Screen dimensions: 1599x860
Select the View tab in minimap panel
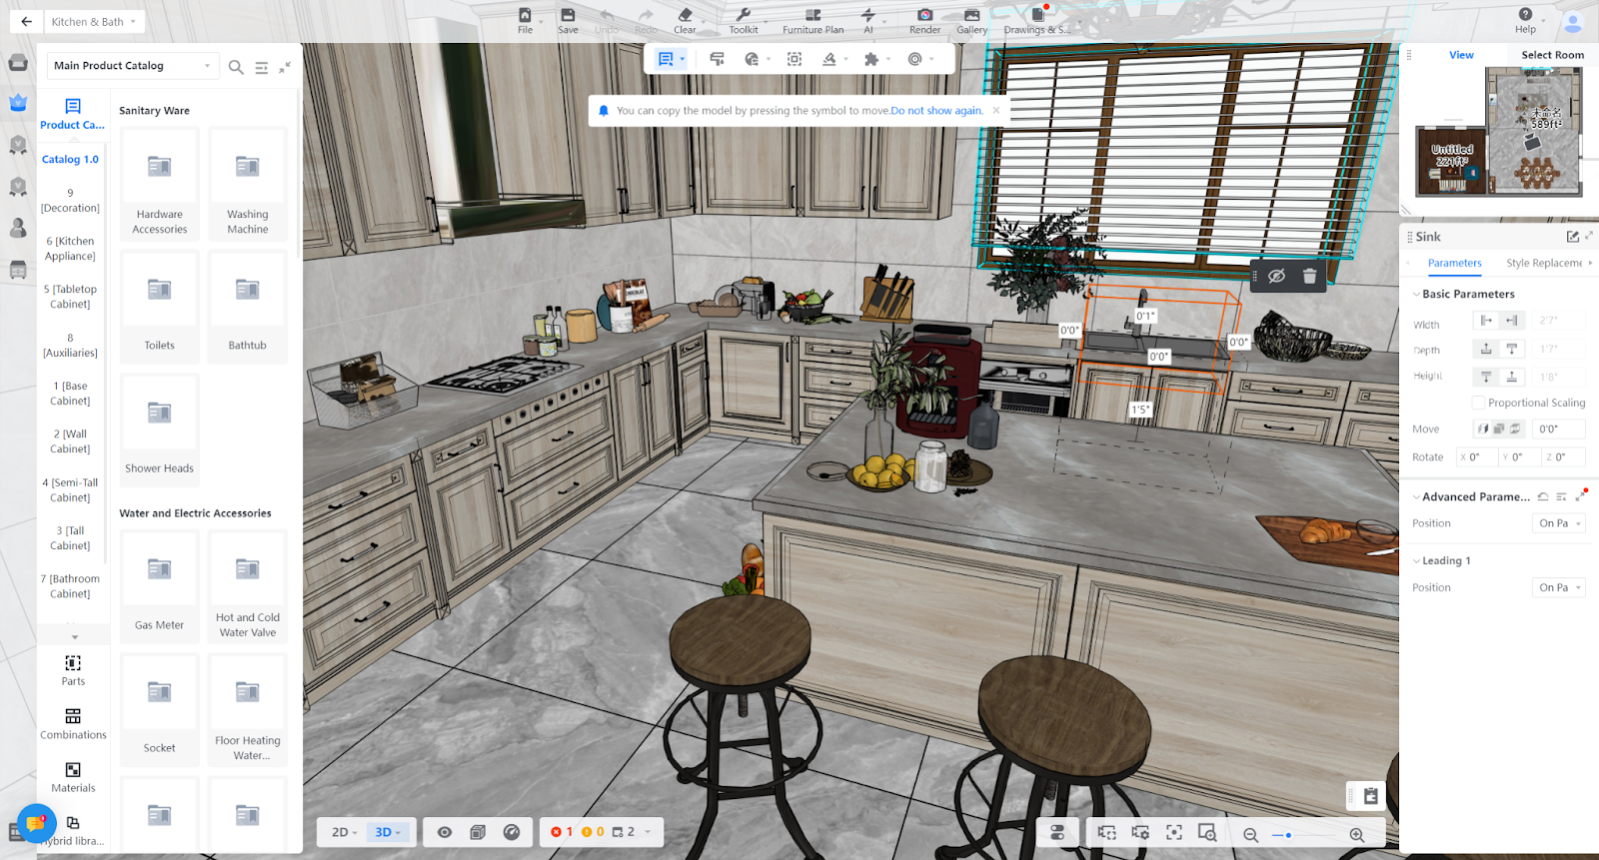pos(1461,55)
